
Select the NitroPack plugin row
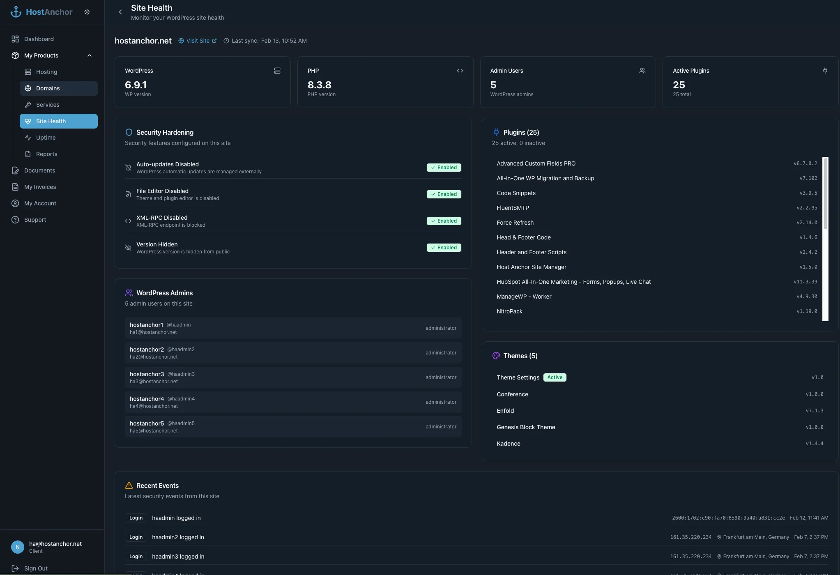click(657, 311)
